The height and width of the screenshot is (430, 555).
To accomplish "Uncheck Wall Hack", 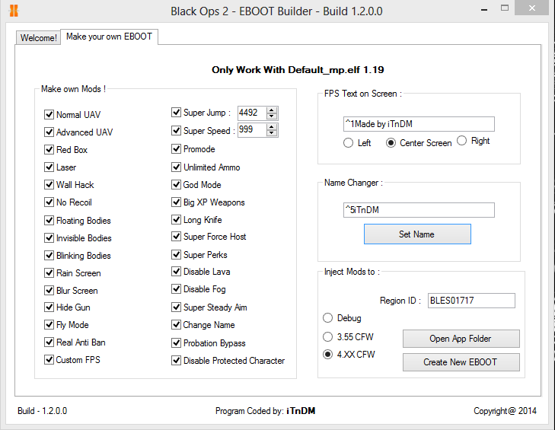I will click(49, 185).
